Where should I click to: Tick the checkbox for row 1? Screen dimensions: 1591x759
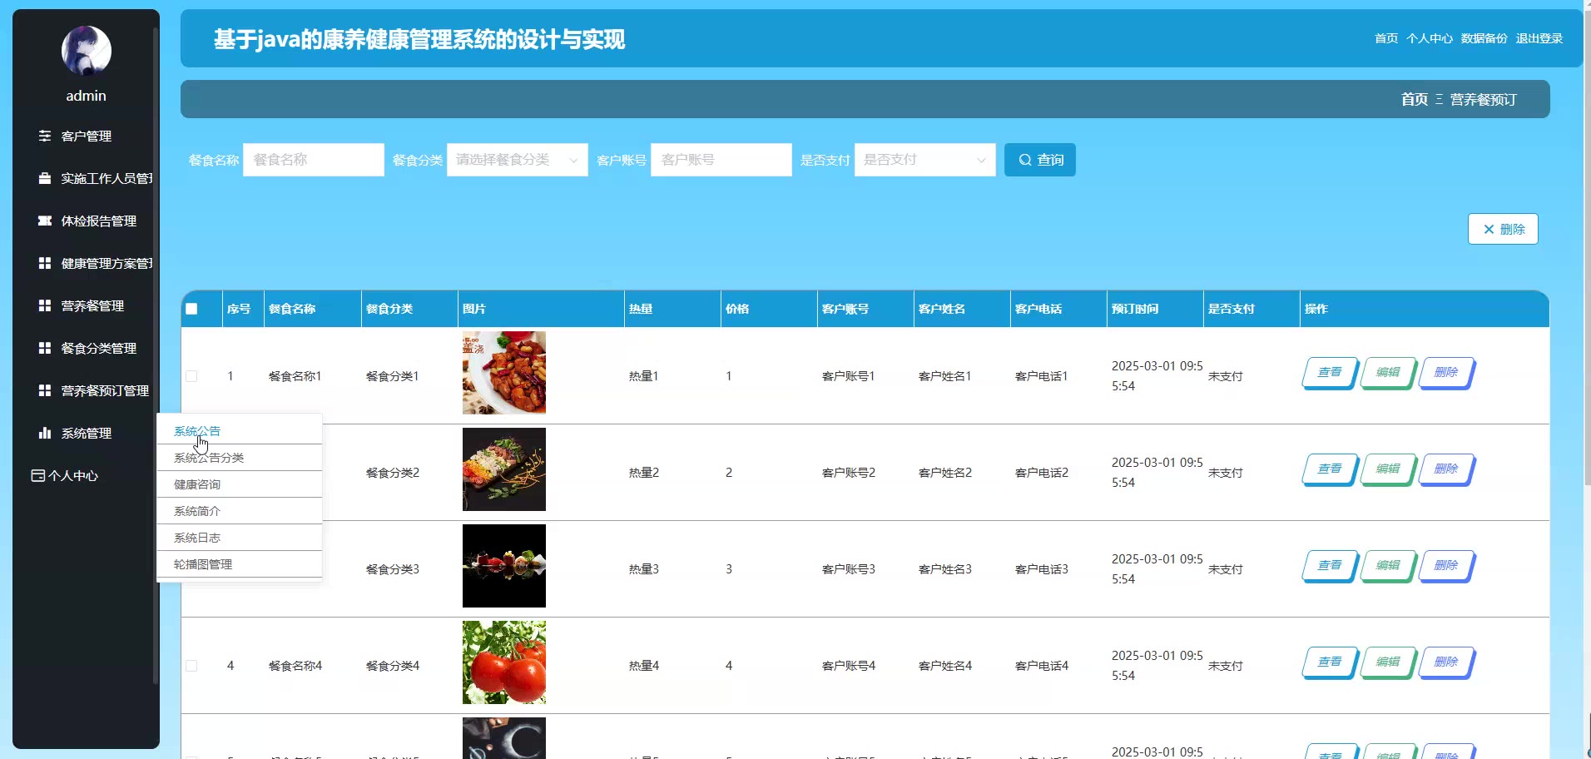tap(191, 376)
